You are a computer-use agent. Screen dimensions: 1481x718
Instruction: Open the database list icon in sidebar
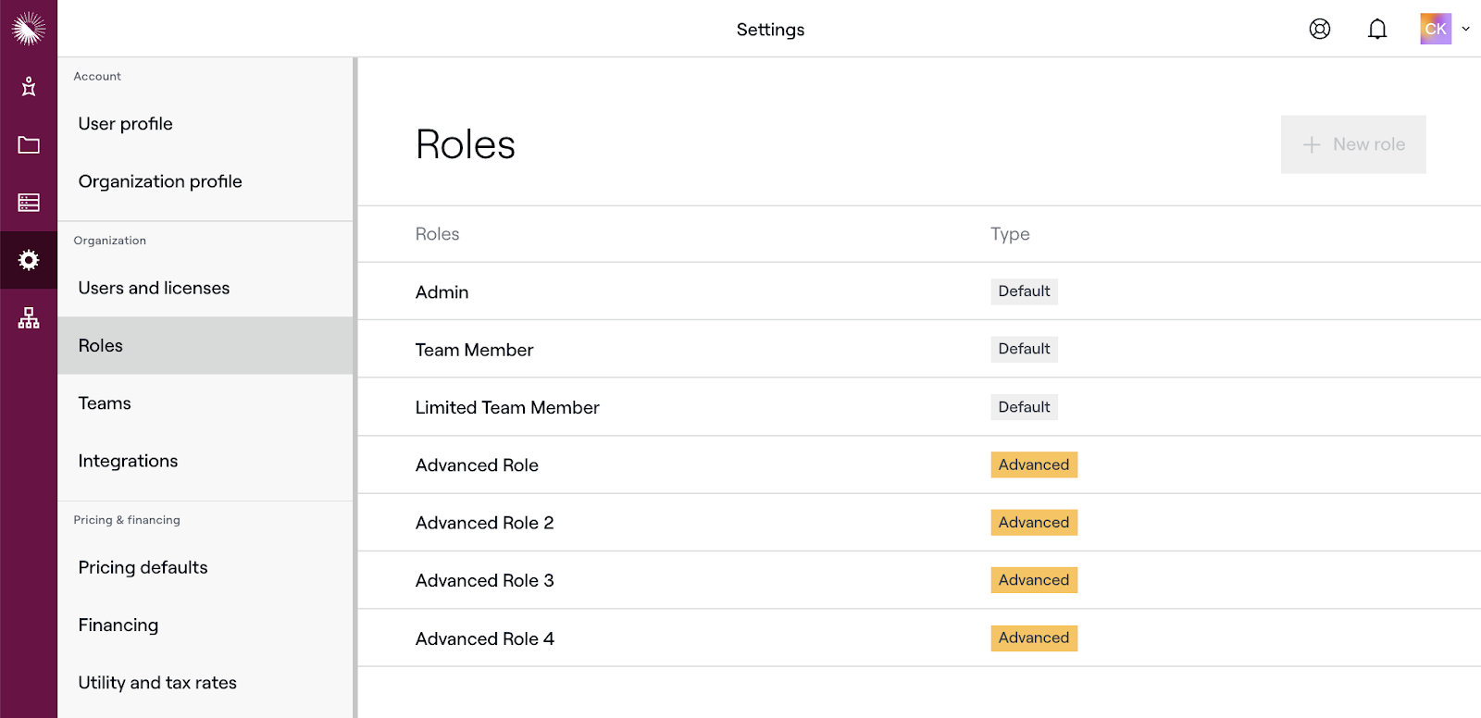[x=29, y=203]
